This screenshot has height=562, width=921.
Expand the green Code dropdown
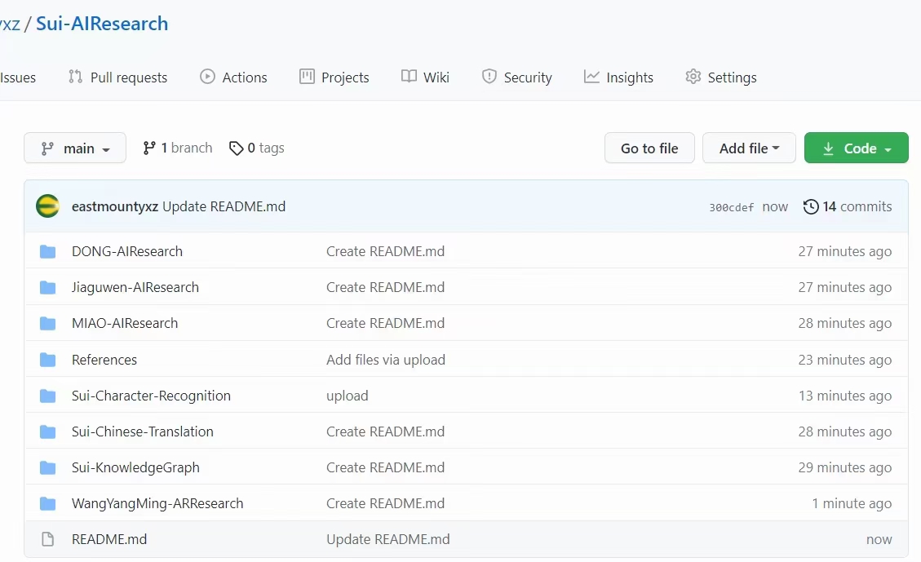point(856,148)
